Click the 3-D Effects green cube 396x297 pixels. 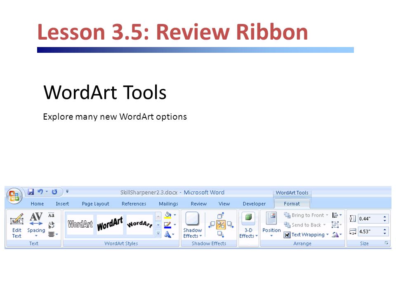[x=248, y=217]
